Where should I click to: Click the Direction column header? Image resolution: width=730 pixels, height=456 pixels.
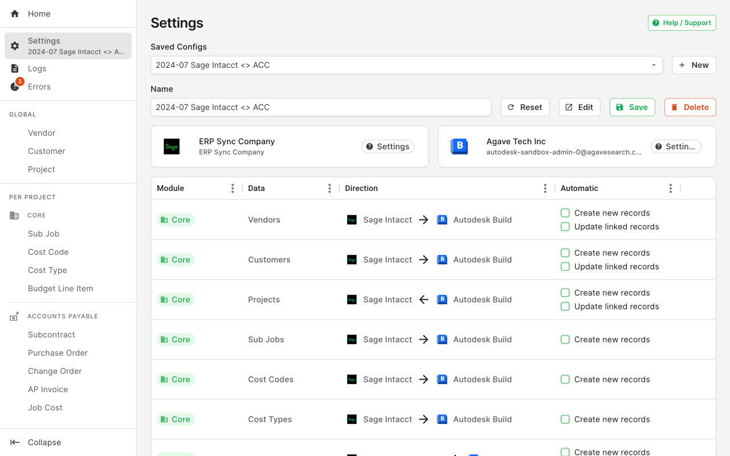[x=362, y=188]
